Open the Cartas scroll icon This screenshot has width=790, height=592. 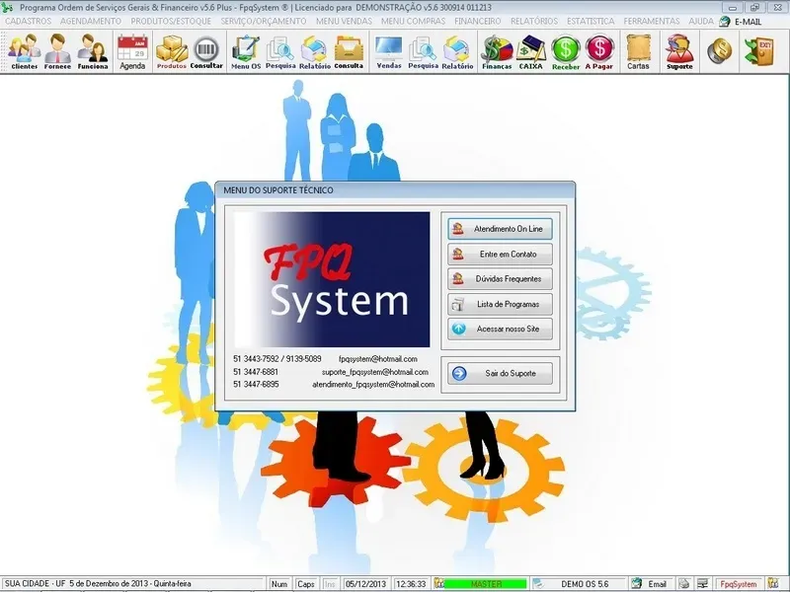(638, 50)
